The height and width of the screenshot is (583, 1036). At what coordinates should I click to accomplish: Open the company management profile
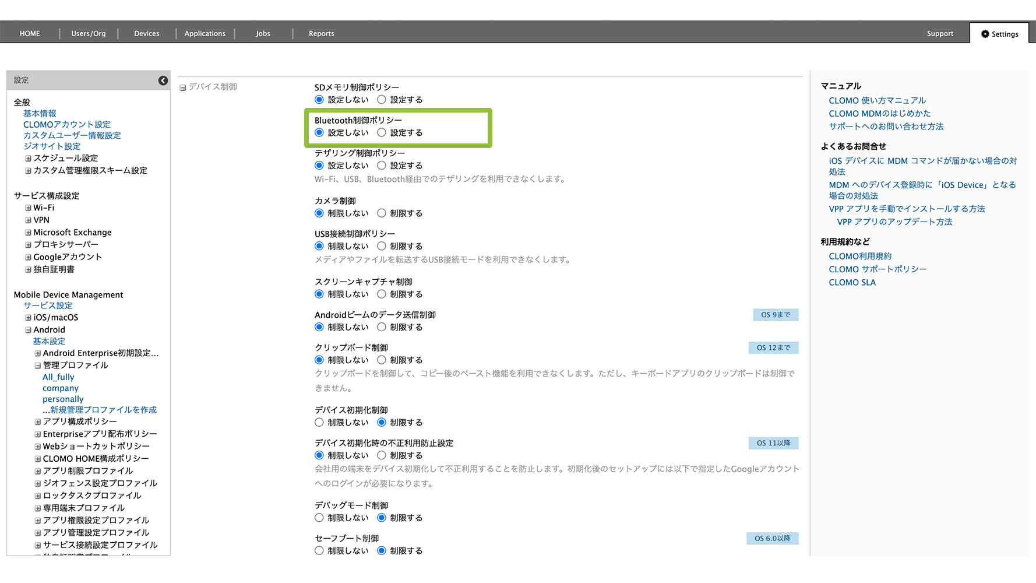pos(61,388)
